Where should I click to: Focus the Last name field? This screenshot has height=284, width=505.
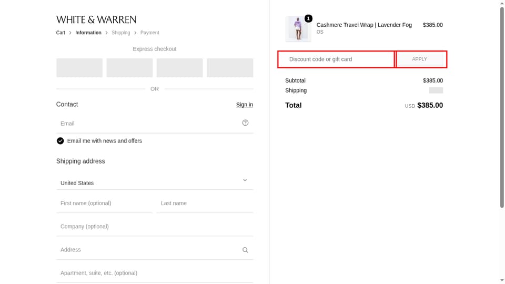(x=205, y=203)
